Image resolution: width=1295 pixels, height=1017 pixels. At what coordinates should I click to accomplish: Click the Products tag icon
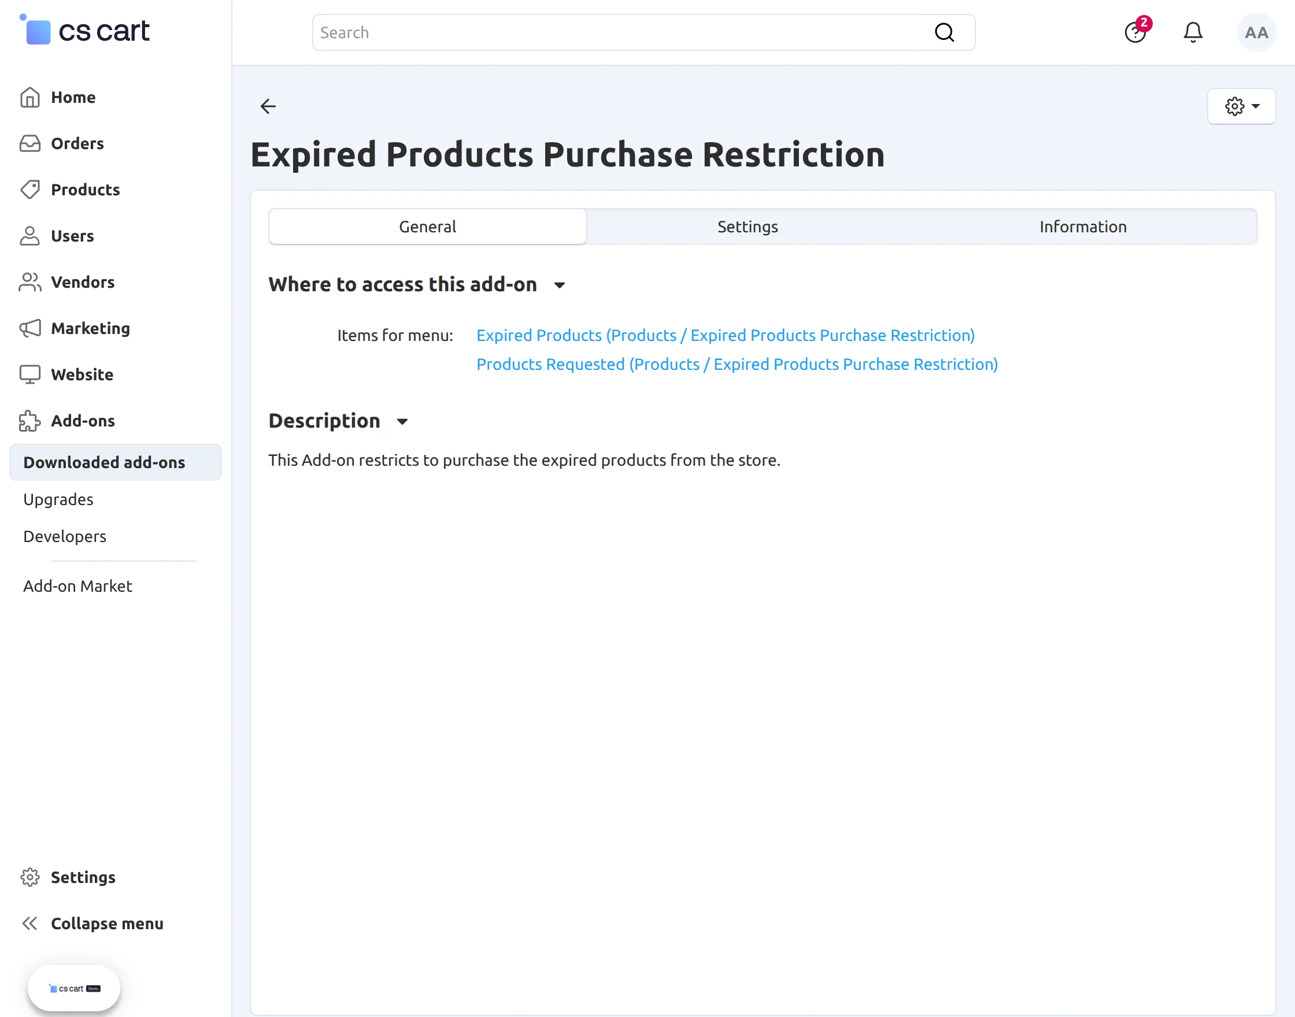pos(30,190)
